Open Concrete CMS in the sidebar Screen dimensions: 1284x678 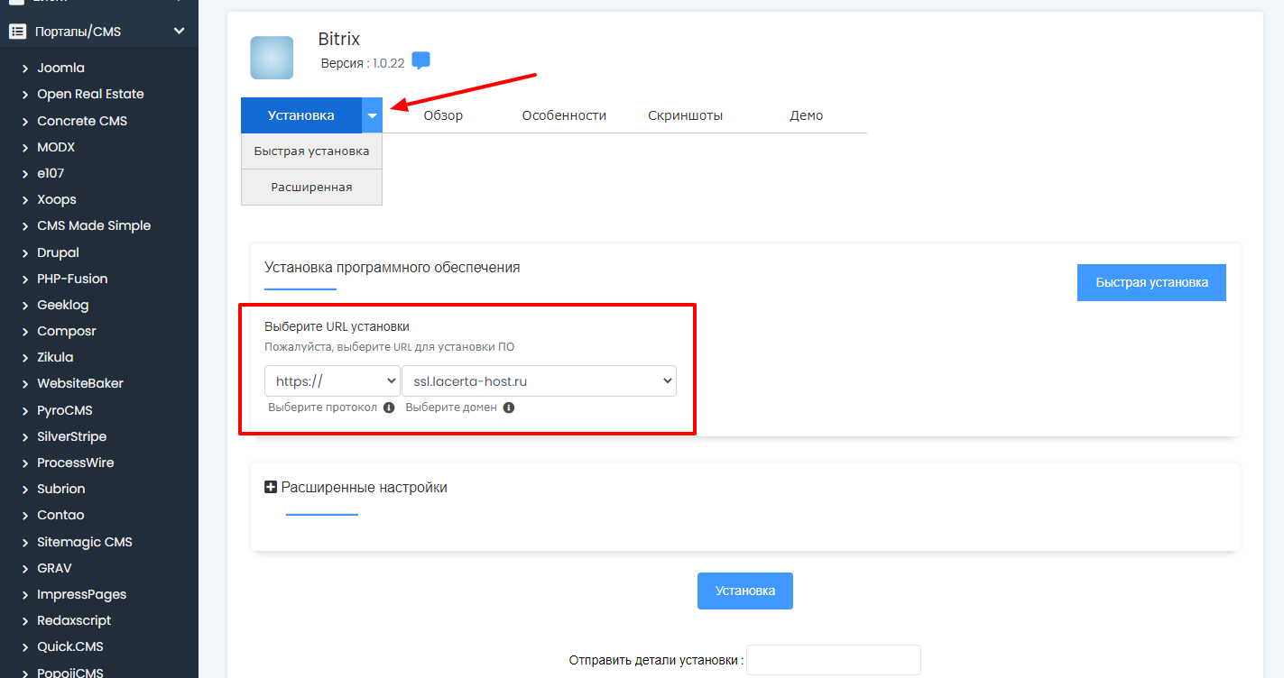coord(82,121)
